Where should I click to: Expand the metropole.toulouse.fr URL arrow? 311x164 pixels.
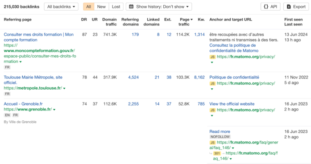(64, 88)
